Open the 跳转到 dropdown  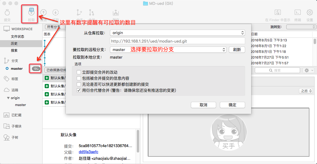(301, 27)
